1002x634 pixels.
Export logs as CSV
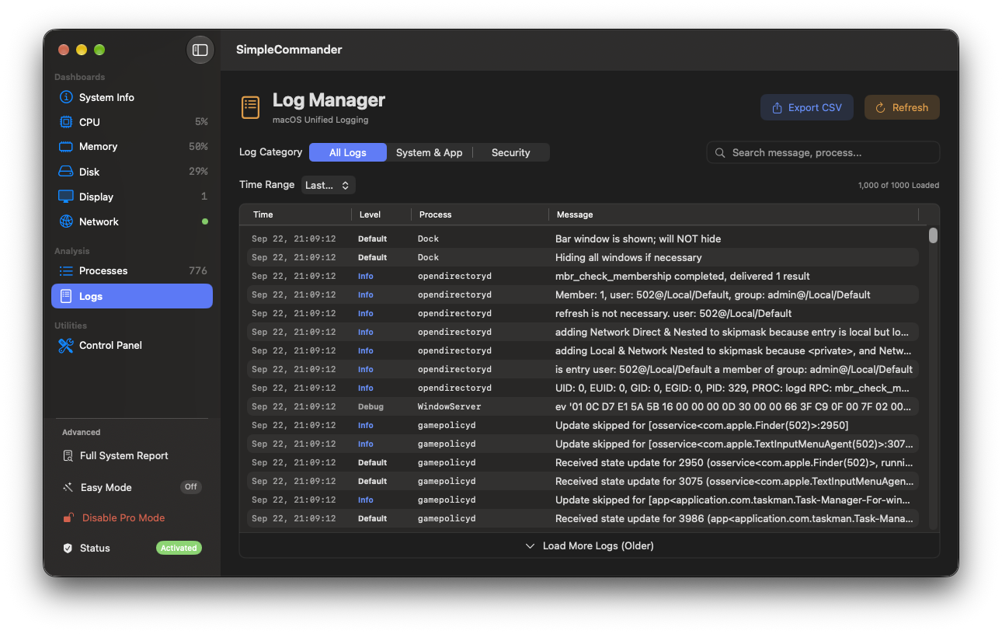click(807, 107)
